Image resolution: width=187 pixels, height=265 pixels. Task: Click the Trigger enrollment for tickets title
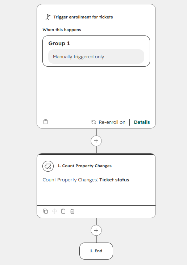pyautogui.click(x=83, y=17)
